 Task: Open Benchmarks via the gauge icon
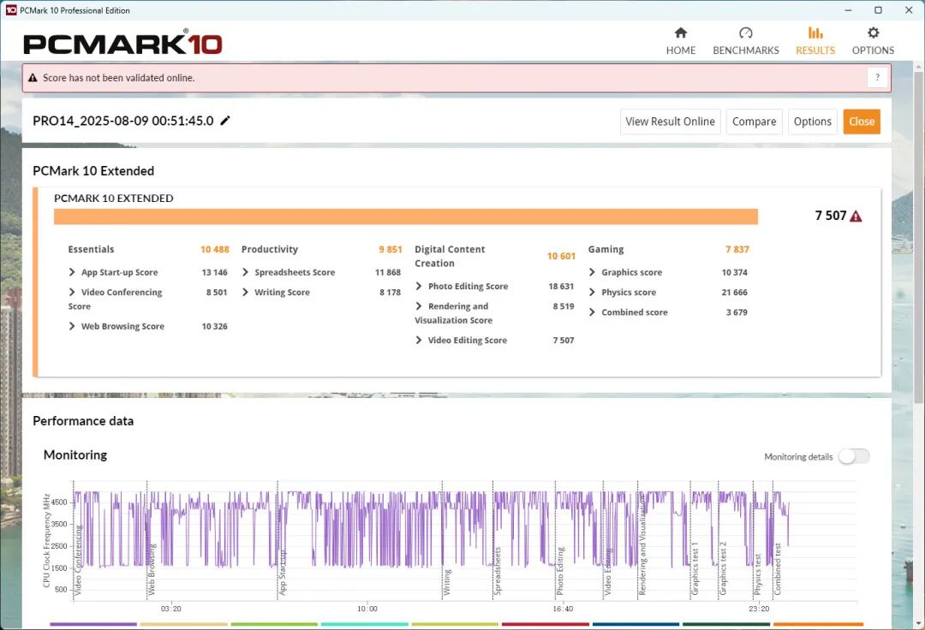point(746,33)
